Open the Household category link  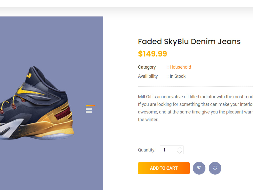point(180,67)
